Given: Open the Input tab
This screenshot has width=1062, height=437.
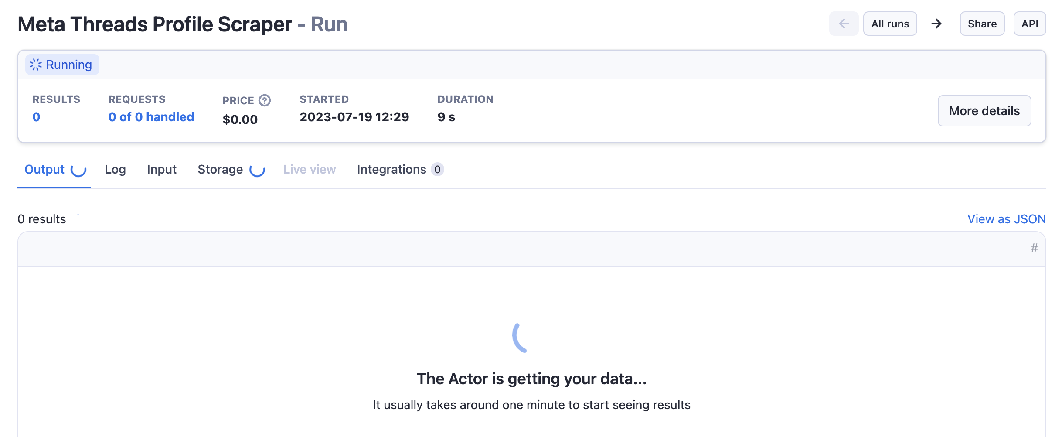Looking at the screenshot, I should point(161,170).
